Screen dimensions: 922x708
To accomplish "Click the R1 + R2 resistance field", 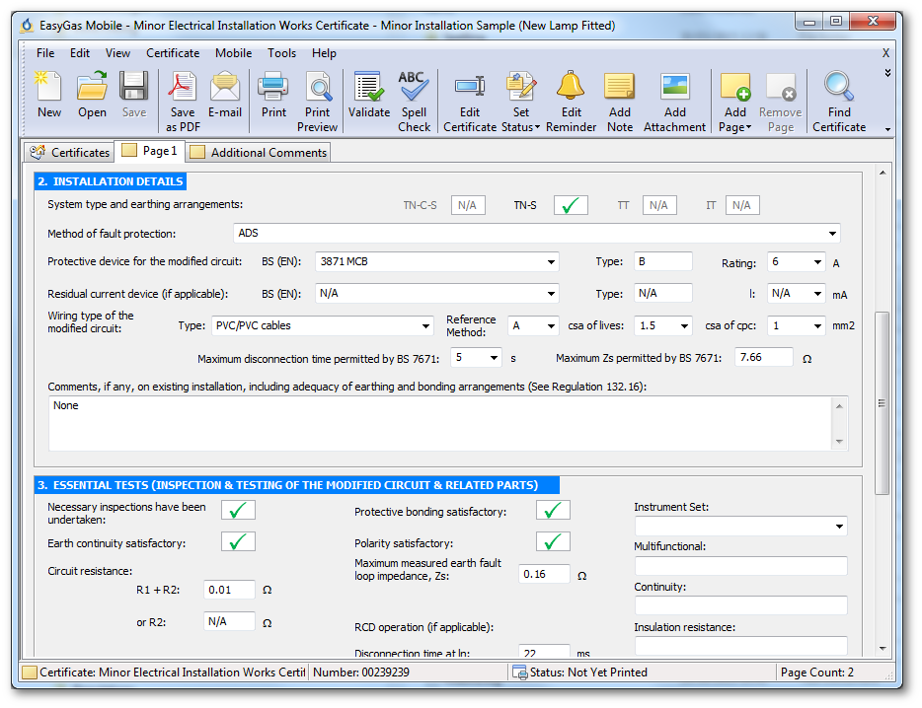I will click(229, 590).
